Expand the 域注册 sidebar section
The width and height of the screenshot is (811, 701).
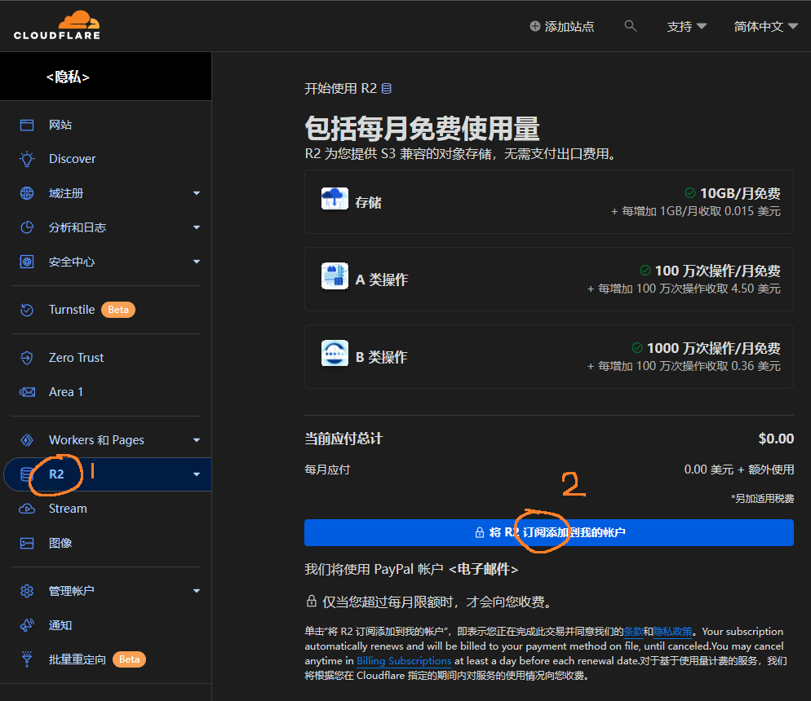click(x=196, y=193)
